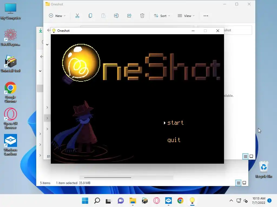Click the Copy icon in File Explorer toolbar
The image size is (277, 207).
pyautogui.click(x=90, y=16)
